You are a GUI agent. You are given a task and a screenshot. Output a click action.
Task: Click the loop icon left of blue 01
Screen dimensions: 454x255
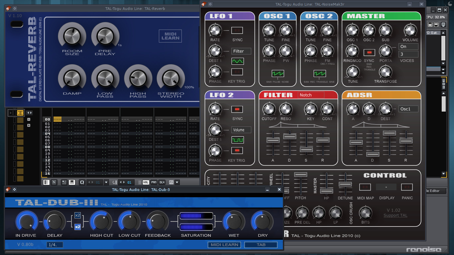tap(115, 182)
